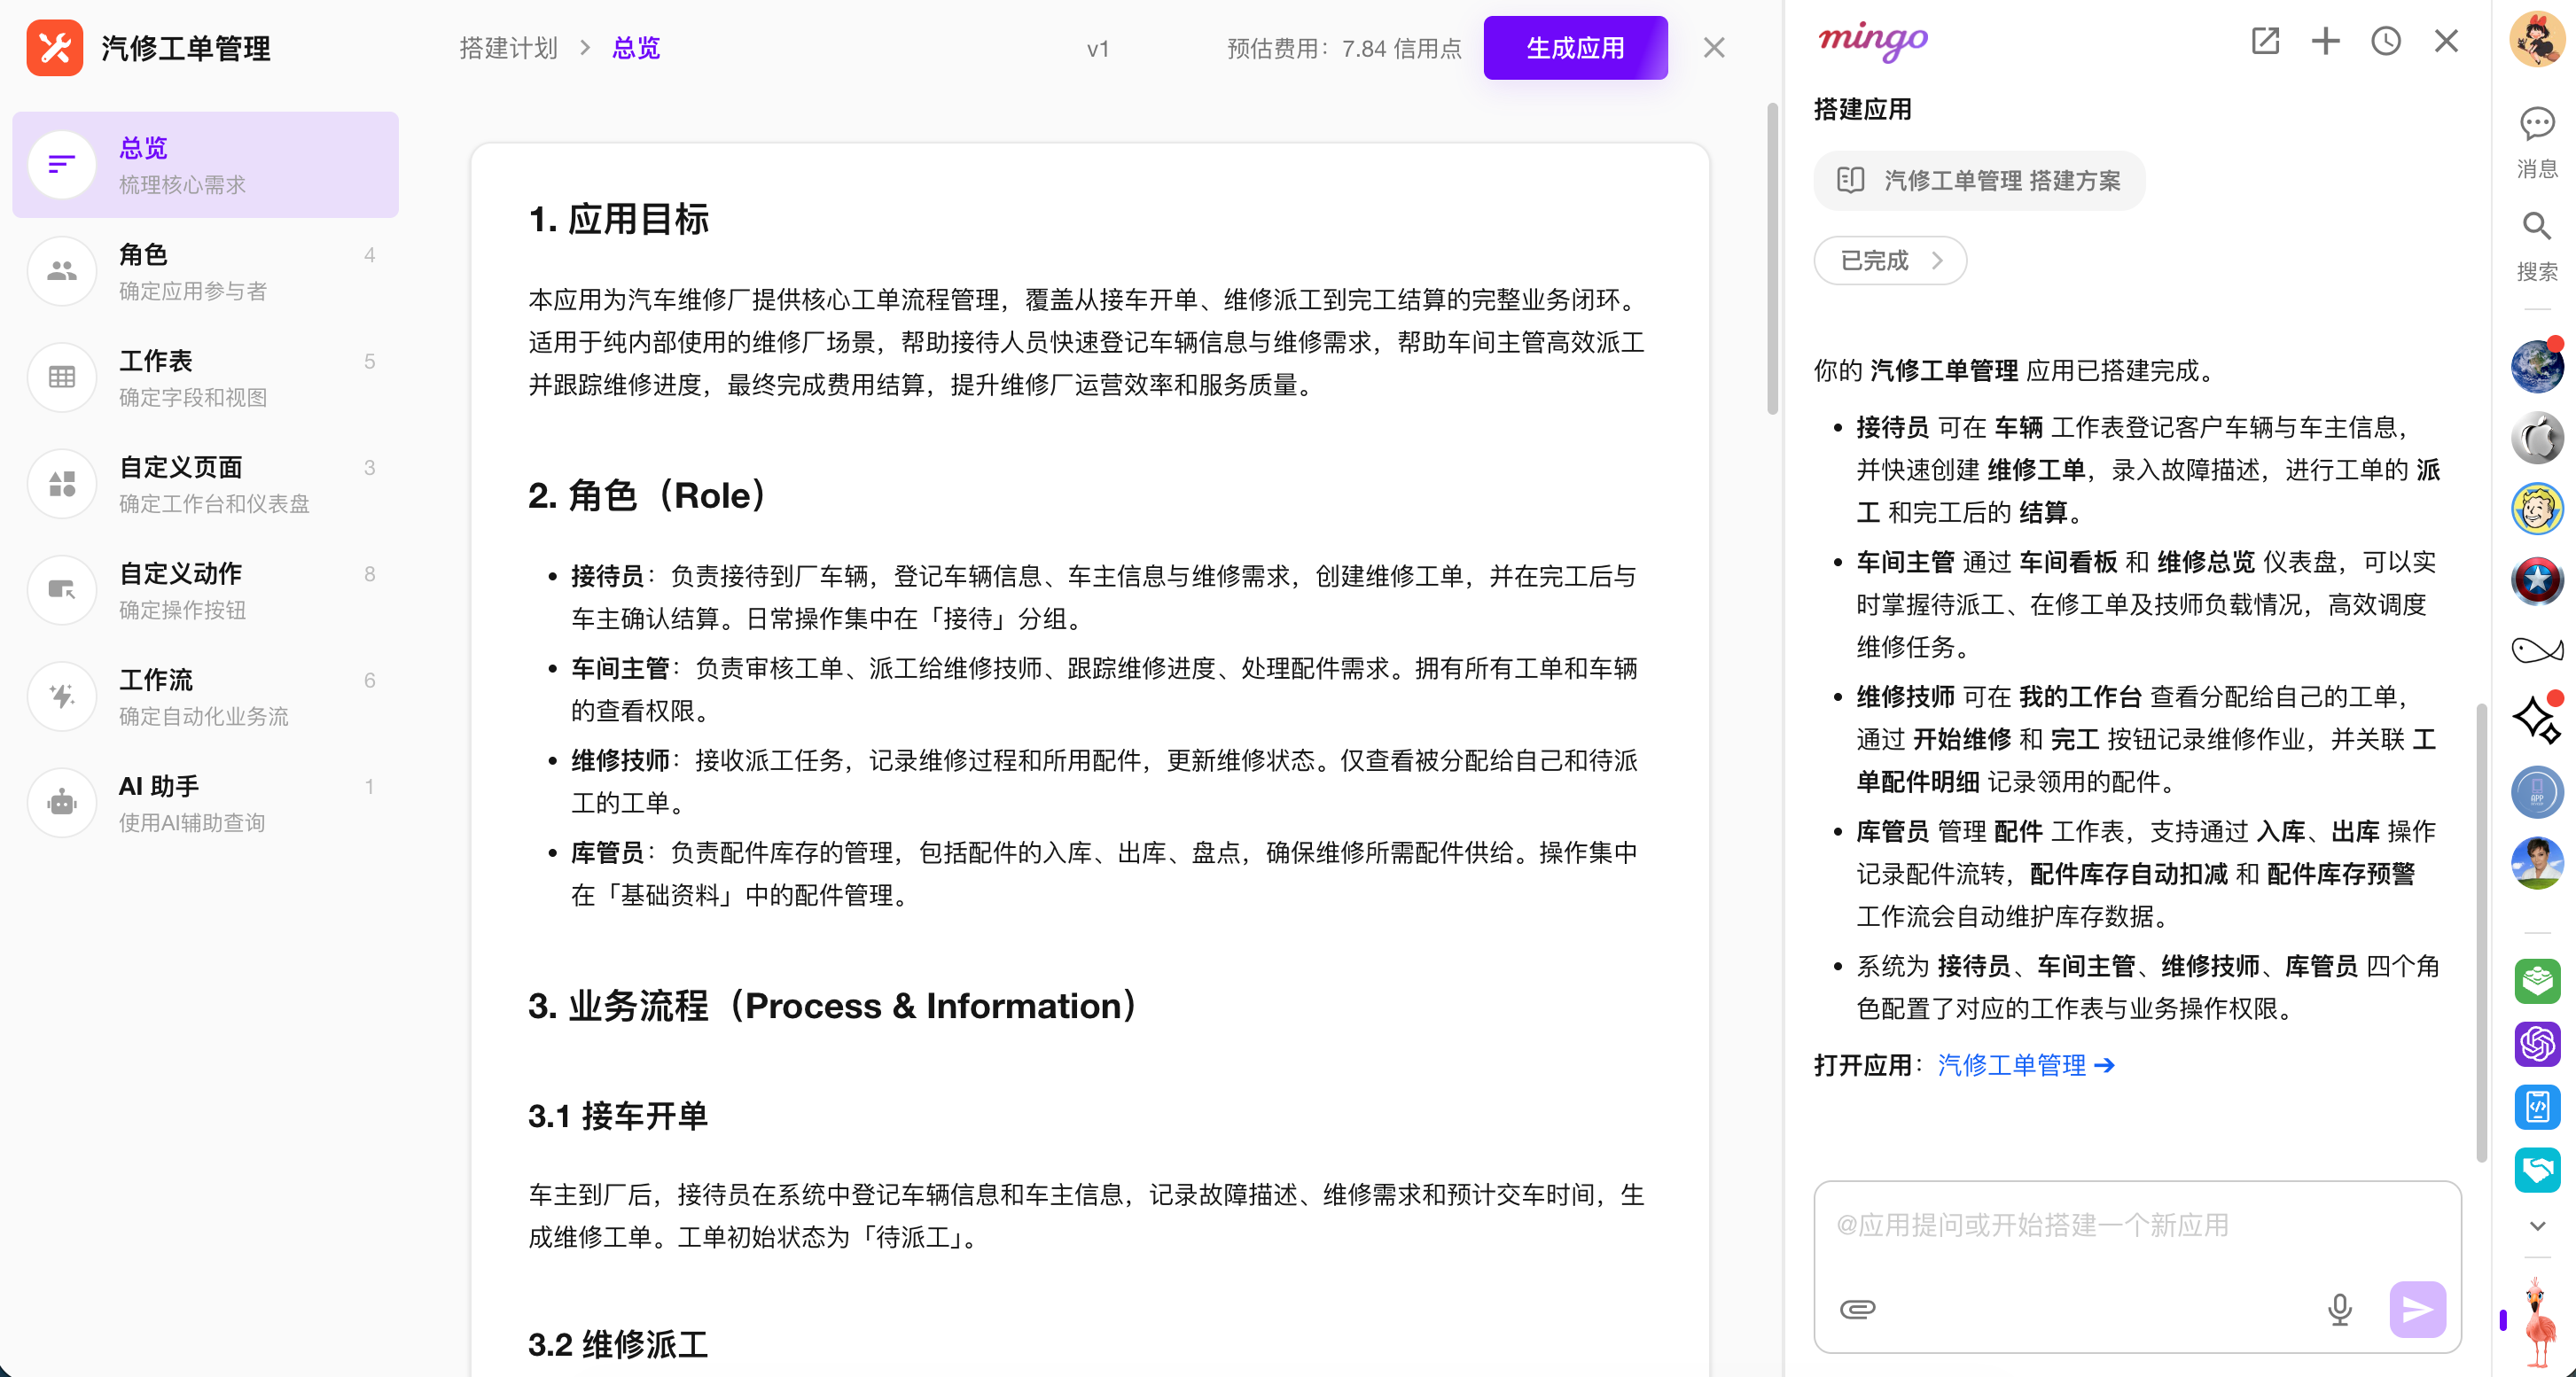
Task: Click the cyan handshake app icon
Action: 2537,1171
